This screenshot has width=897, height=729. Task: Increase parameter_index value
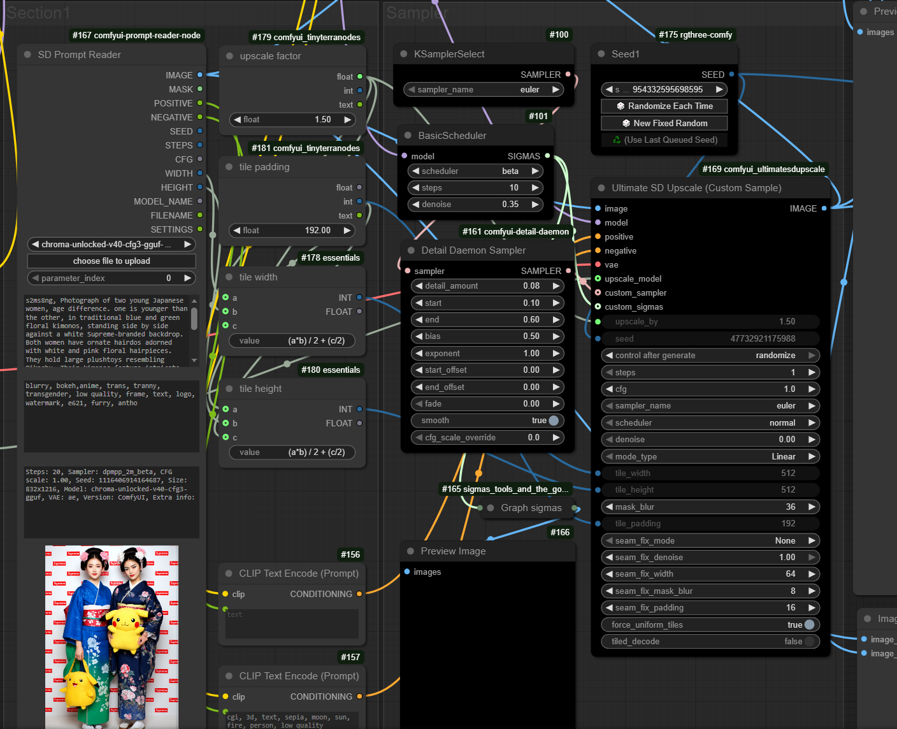[187, 278]
